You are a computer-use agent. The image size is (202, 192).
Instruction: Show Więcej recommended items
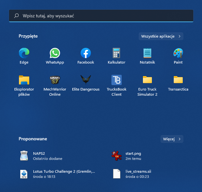pyautogui.click(x=172, y=139)
